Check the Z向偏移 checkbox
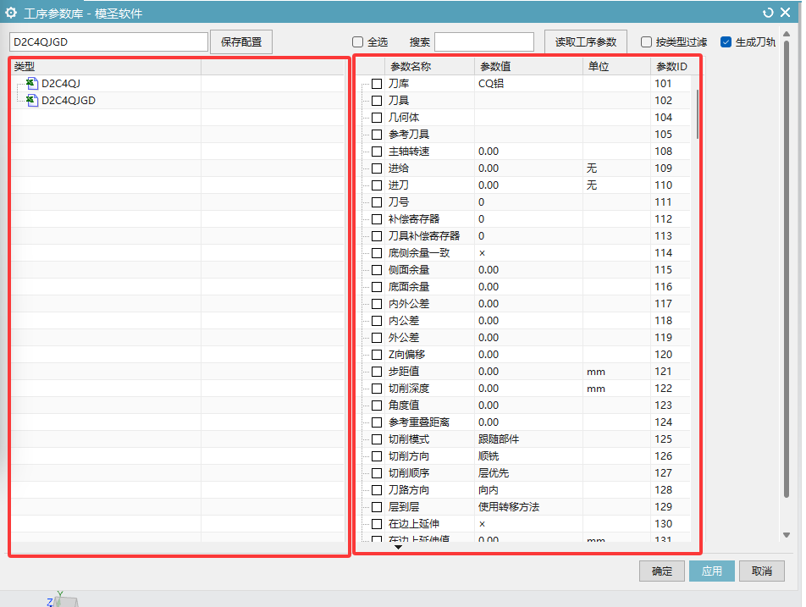The width and height of the screenshot is (806, 607). pos(377,356)
